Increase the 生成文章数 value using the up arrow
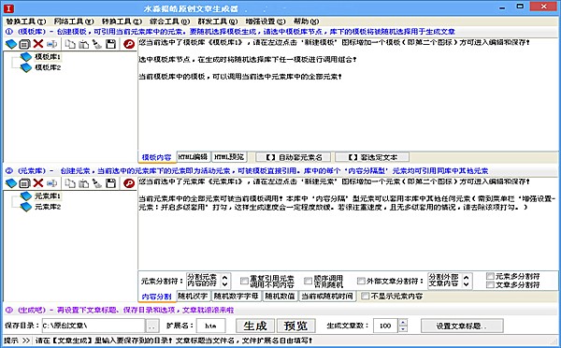 [x=403, y=322]
